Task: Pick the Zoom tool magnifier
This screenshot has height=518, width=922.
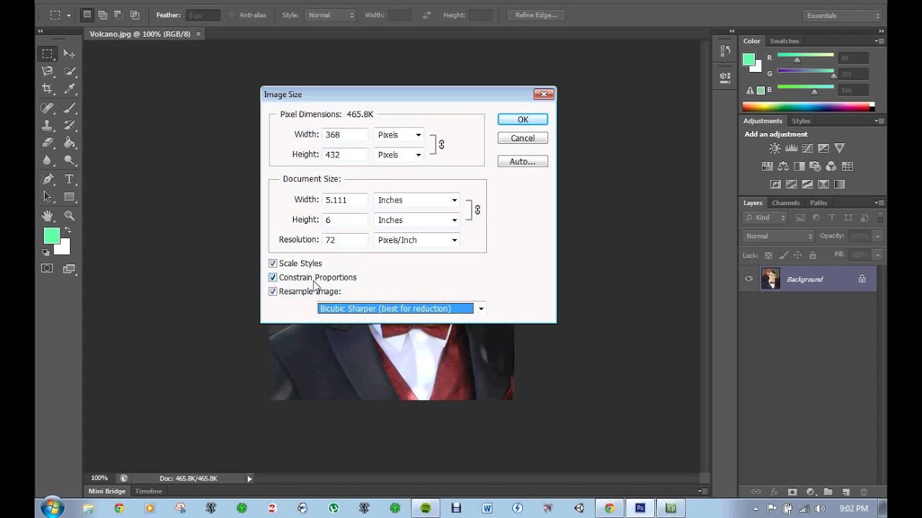Action: tap(70, 215)
